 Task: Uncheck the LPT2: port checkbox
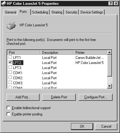[10, 62]
